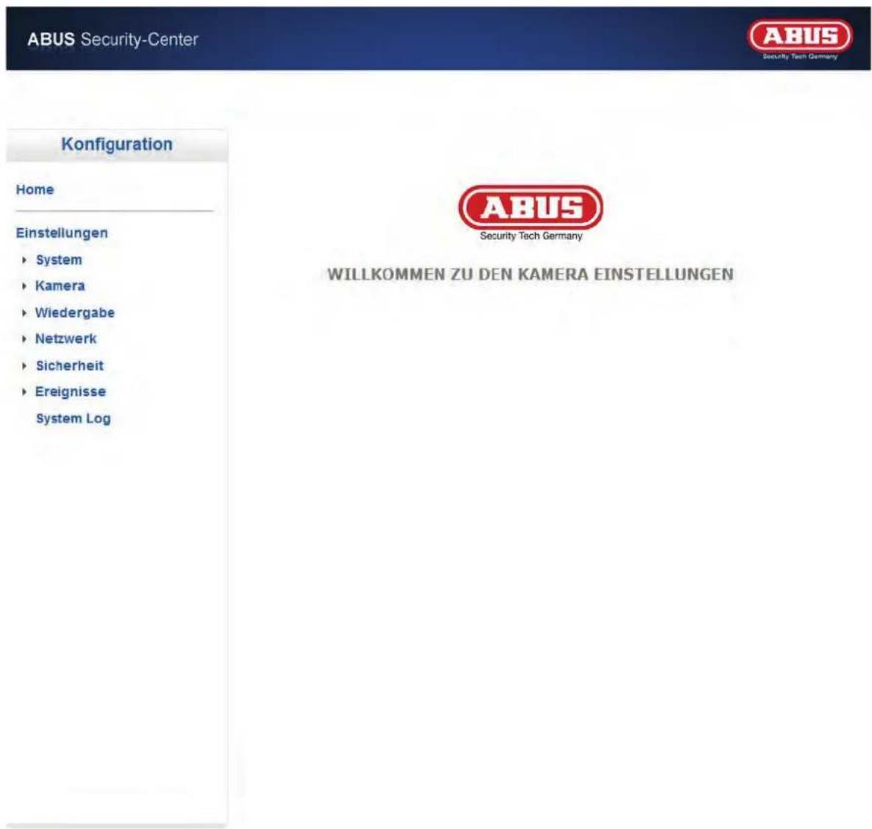Expand the Kamera arrow

tap(24, 286)
